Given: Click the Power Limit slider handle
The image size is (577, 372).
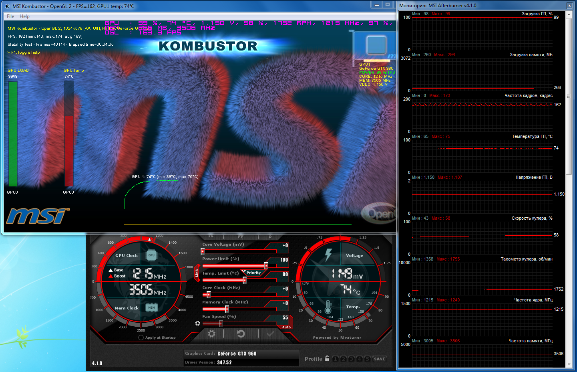Looking at the screenshot, I should 266,266.
